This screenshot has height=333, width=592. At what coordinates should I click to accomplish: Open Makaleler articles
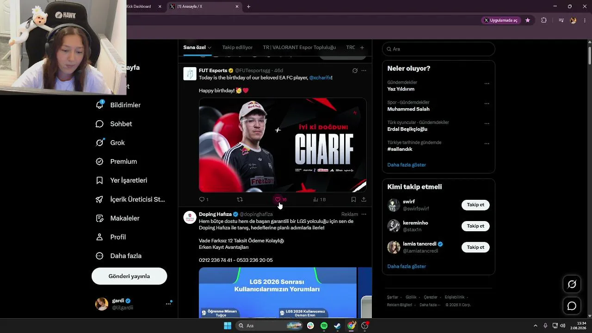point(117,218)
